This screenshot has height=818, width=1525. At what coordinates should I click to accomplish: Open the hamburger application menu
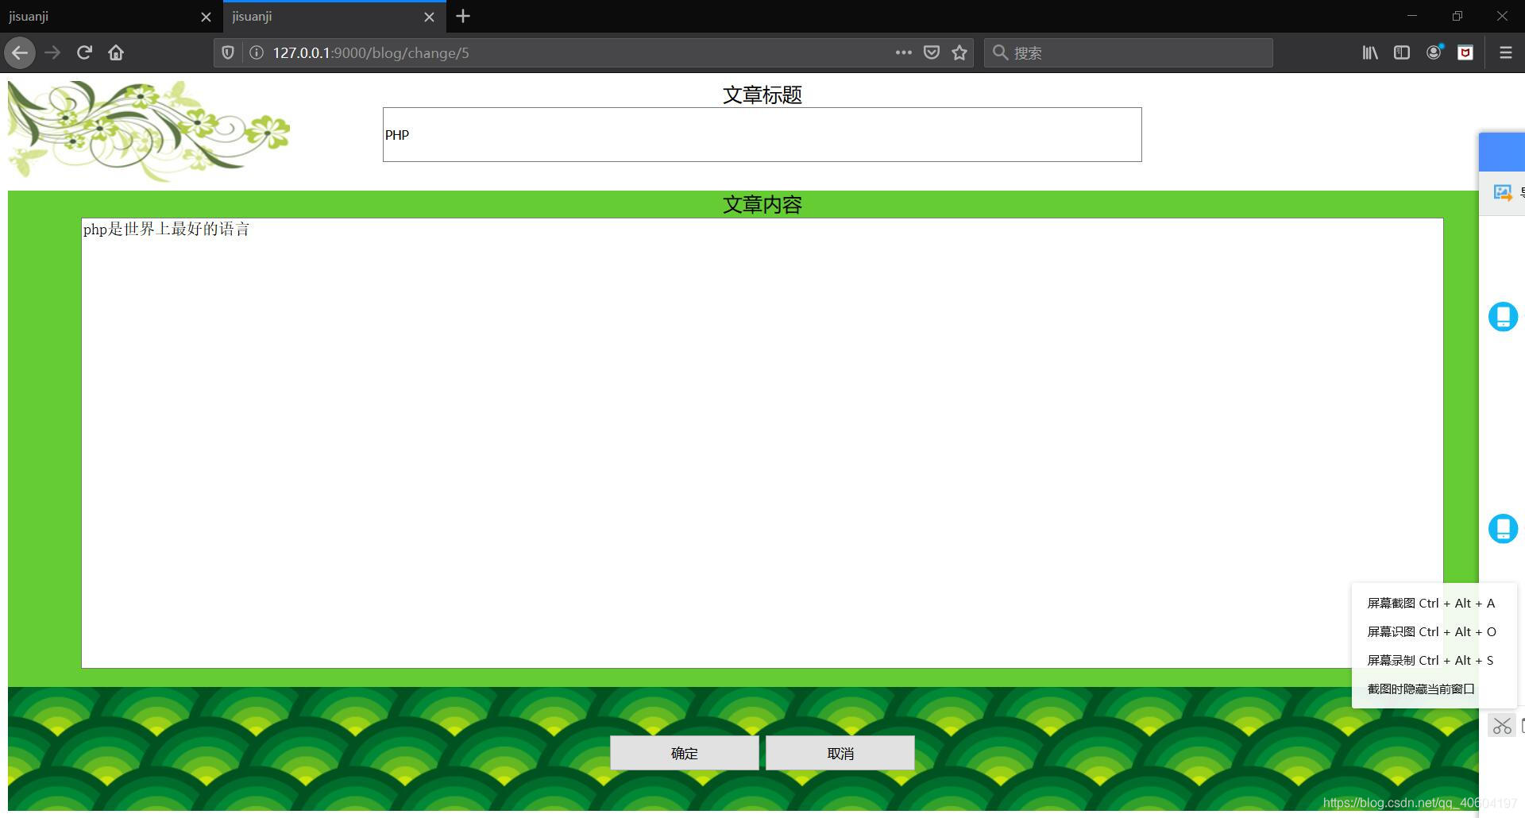1505,52
